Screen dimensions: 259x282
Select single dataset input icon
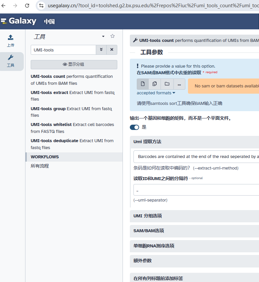pyautogui.click(x=143, y=84)
